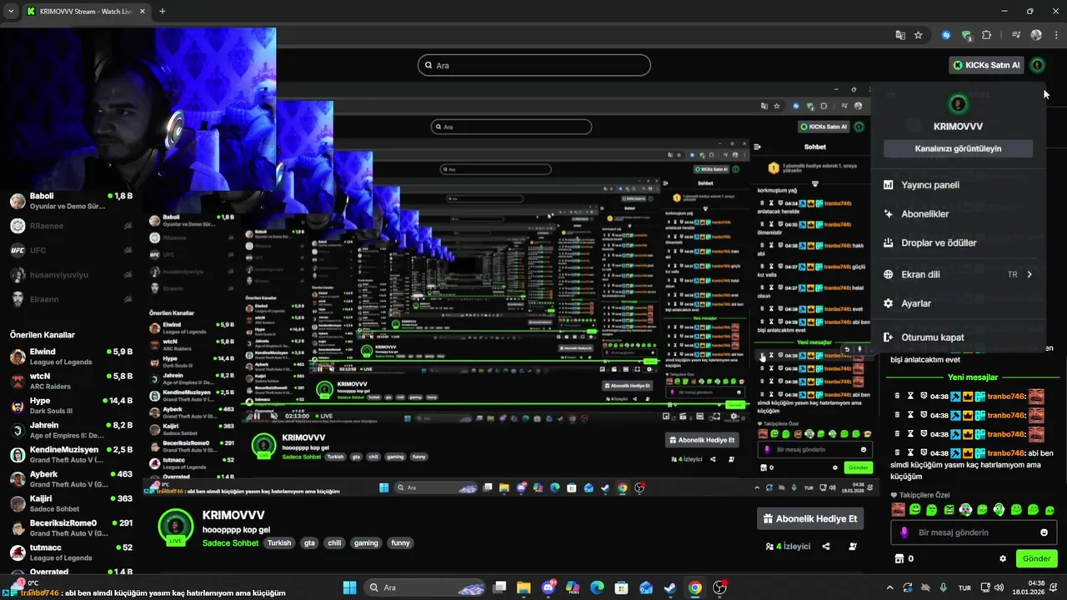Open Hype recommended channel
Image resolution: width=1067 pixels, height=600 pixels.
71,406
